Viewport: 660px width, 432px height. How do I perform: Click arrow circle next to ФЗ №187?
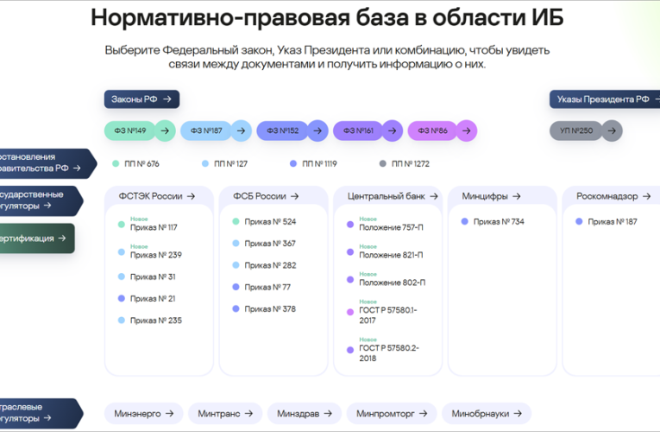coord(242,130)
